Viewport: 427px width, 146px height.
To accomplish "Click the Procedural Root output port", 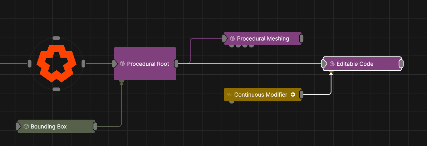I will click(x=176, y=64).
